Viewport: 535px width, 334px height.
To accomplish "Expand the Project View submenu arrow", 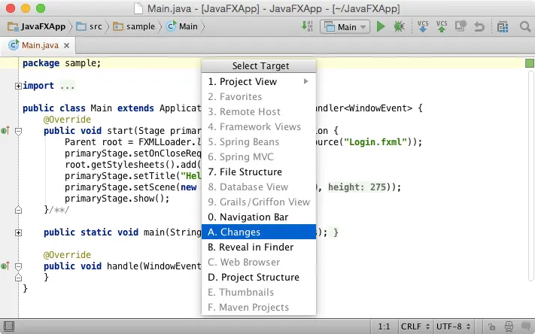I will pyautogui.click(x=305, y=81).
